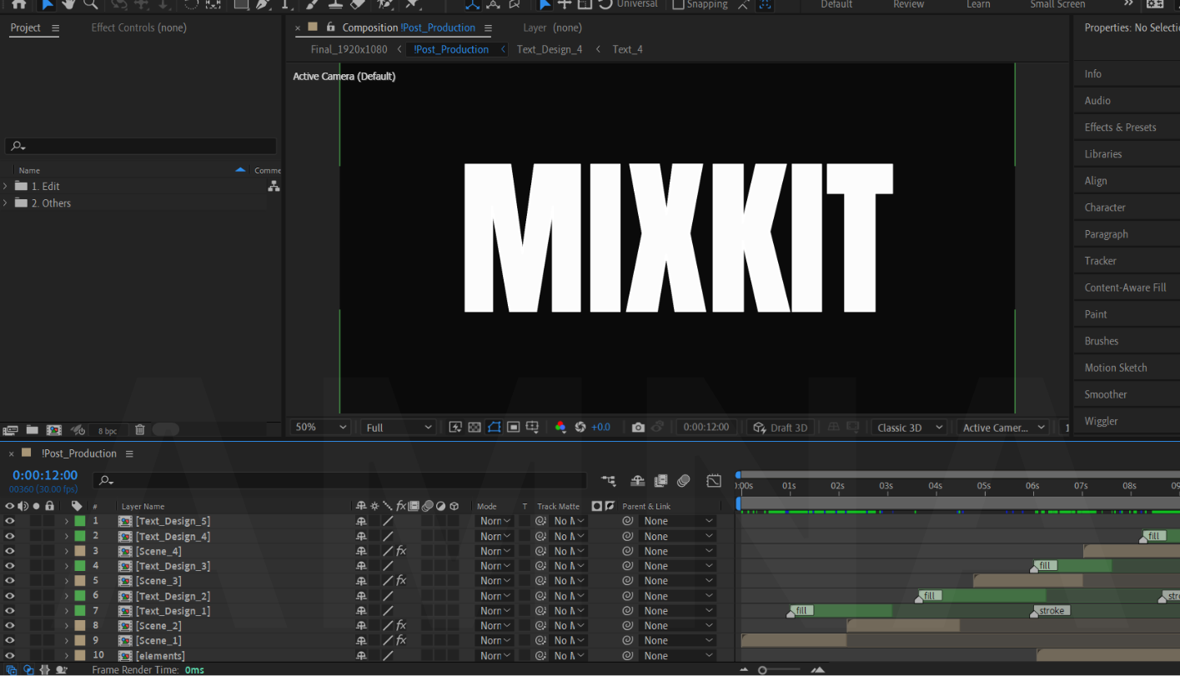The height and width of the screenshot is (676, 1180).
Task: Toggle effects fx switch on Scene_1 layer
Action: [x=401, y=641]
